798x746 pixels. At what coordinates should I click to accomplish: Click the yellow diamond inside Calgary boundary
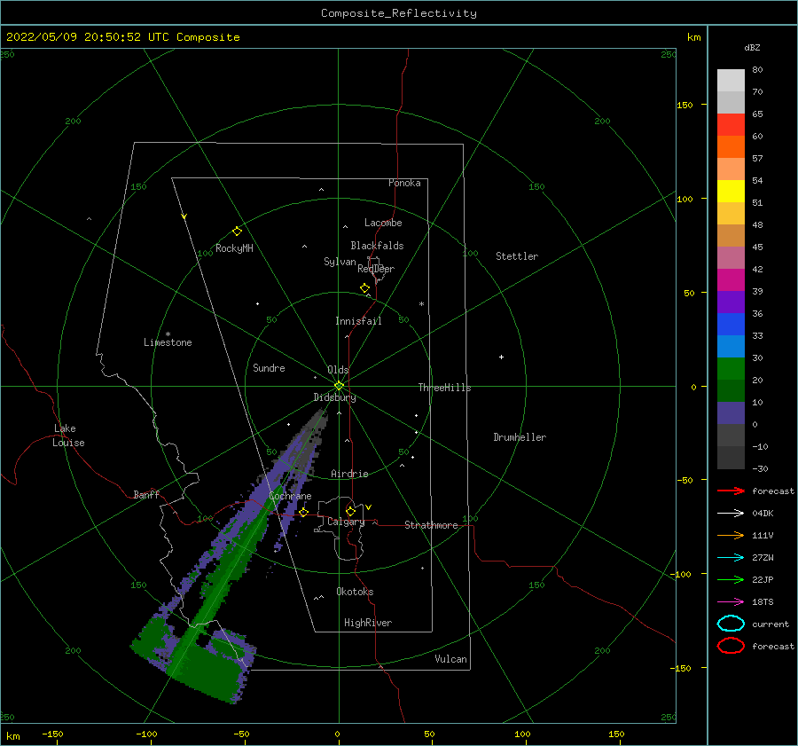click(x=350, y=511)
